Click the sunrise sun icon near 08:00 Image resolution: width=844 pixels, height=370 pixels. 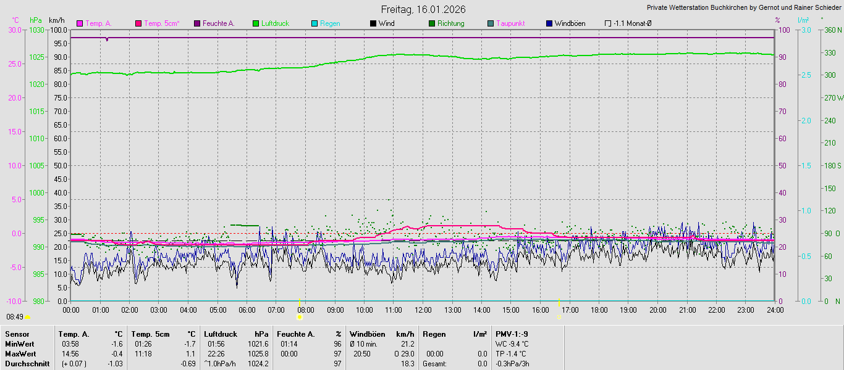click(299, 317)
